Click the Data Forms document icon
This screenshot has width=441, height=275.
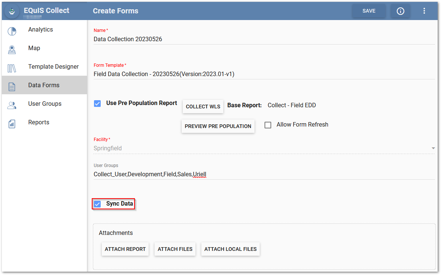(x=12, y=87)
